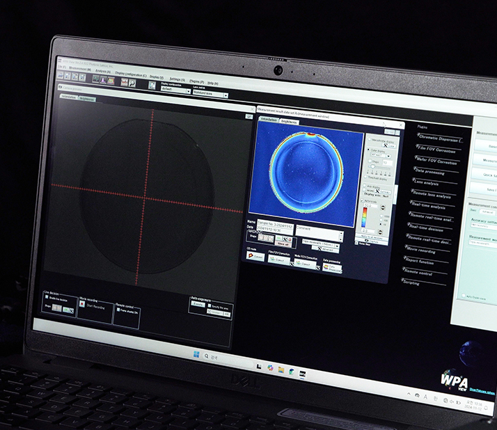Click the mask settings tool icon

tap(285, 239)
